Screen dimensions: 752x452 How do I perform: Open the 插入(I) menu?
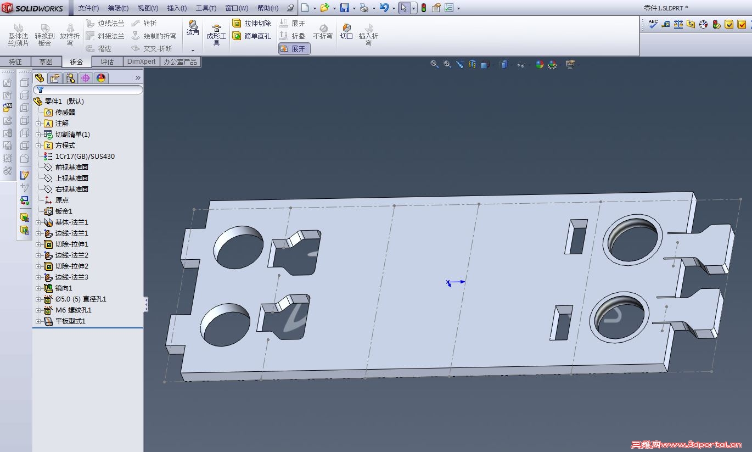coord(177,8)
